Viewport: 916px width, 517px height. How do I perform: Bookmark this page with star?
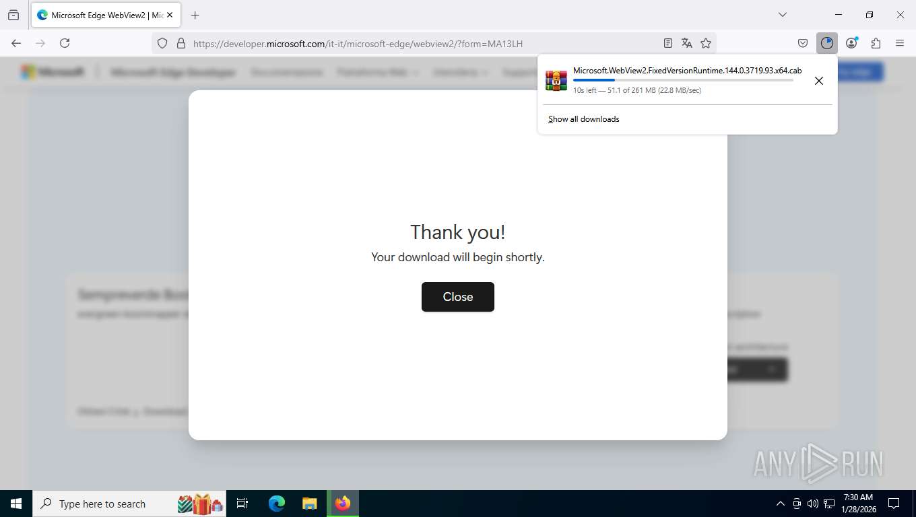coord(706,43)
